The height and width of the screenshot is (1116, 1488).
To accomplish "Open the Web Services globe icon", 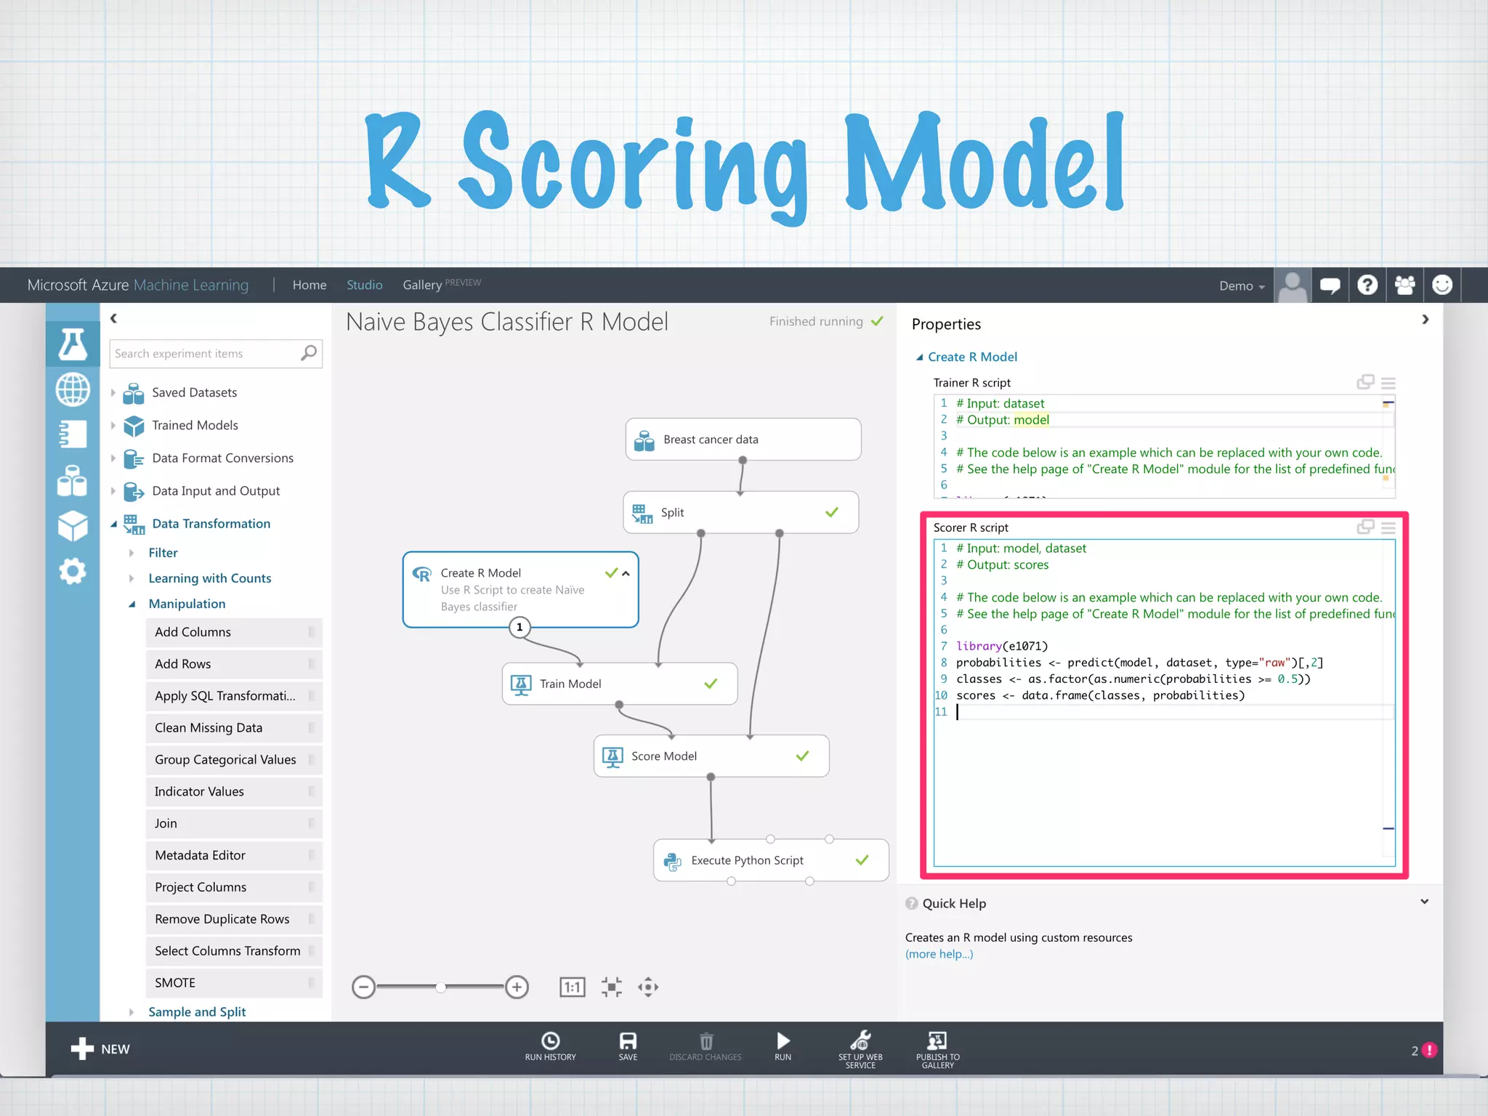I will [73, 389].
